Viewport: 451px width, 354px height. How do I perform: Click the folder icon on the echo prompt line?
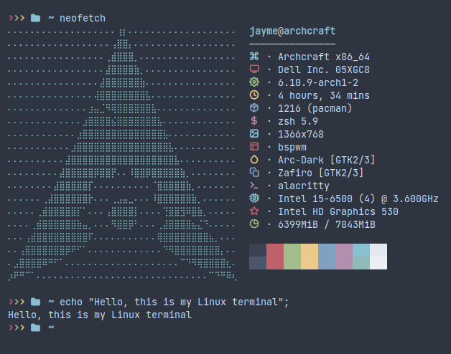pyautogui.click(x=35, y=302)
